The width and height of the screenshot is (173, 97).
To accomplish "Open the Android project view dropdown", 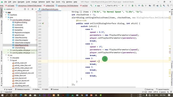I will (9, 9).
